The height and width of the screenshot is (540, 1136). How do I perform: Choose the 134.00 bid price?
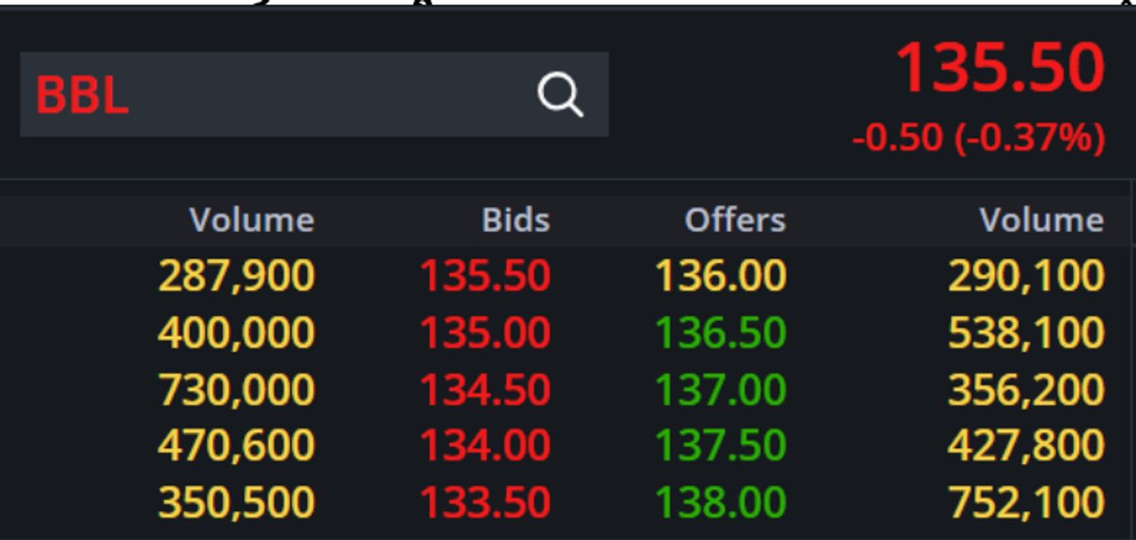[485, 445]
